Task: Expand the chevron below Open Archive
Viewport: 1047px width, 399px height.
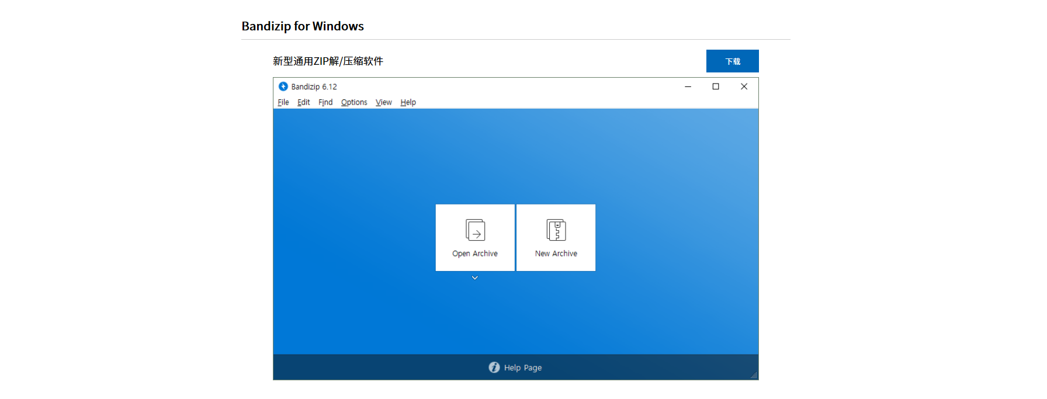Action: pos(475,278)
